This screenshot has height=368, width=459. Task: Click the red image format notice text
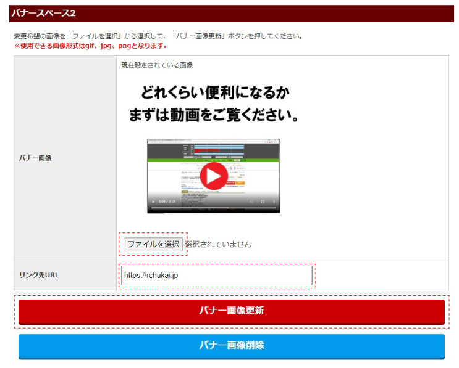tap(90, 46)
